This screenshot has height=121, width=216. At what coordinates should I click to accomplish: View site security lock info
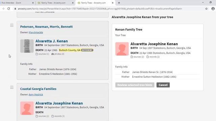(x=15, y=9)
